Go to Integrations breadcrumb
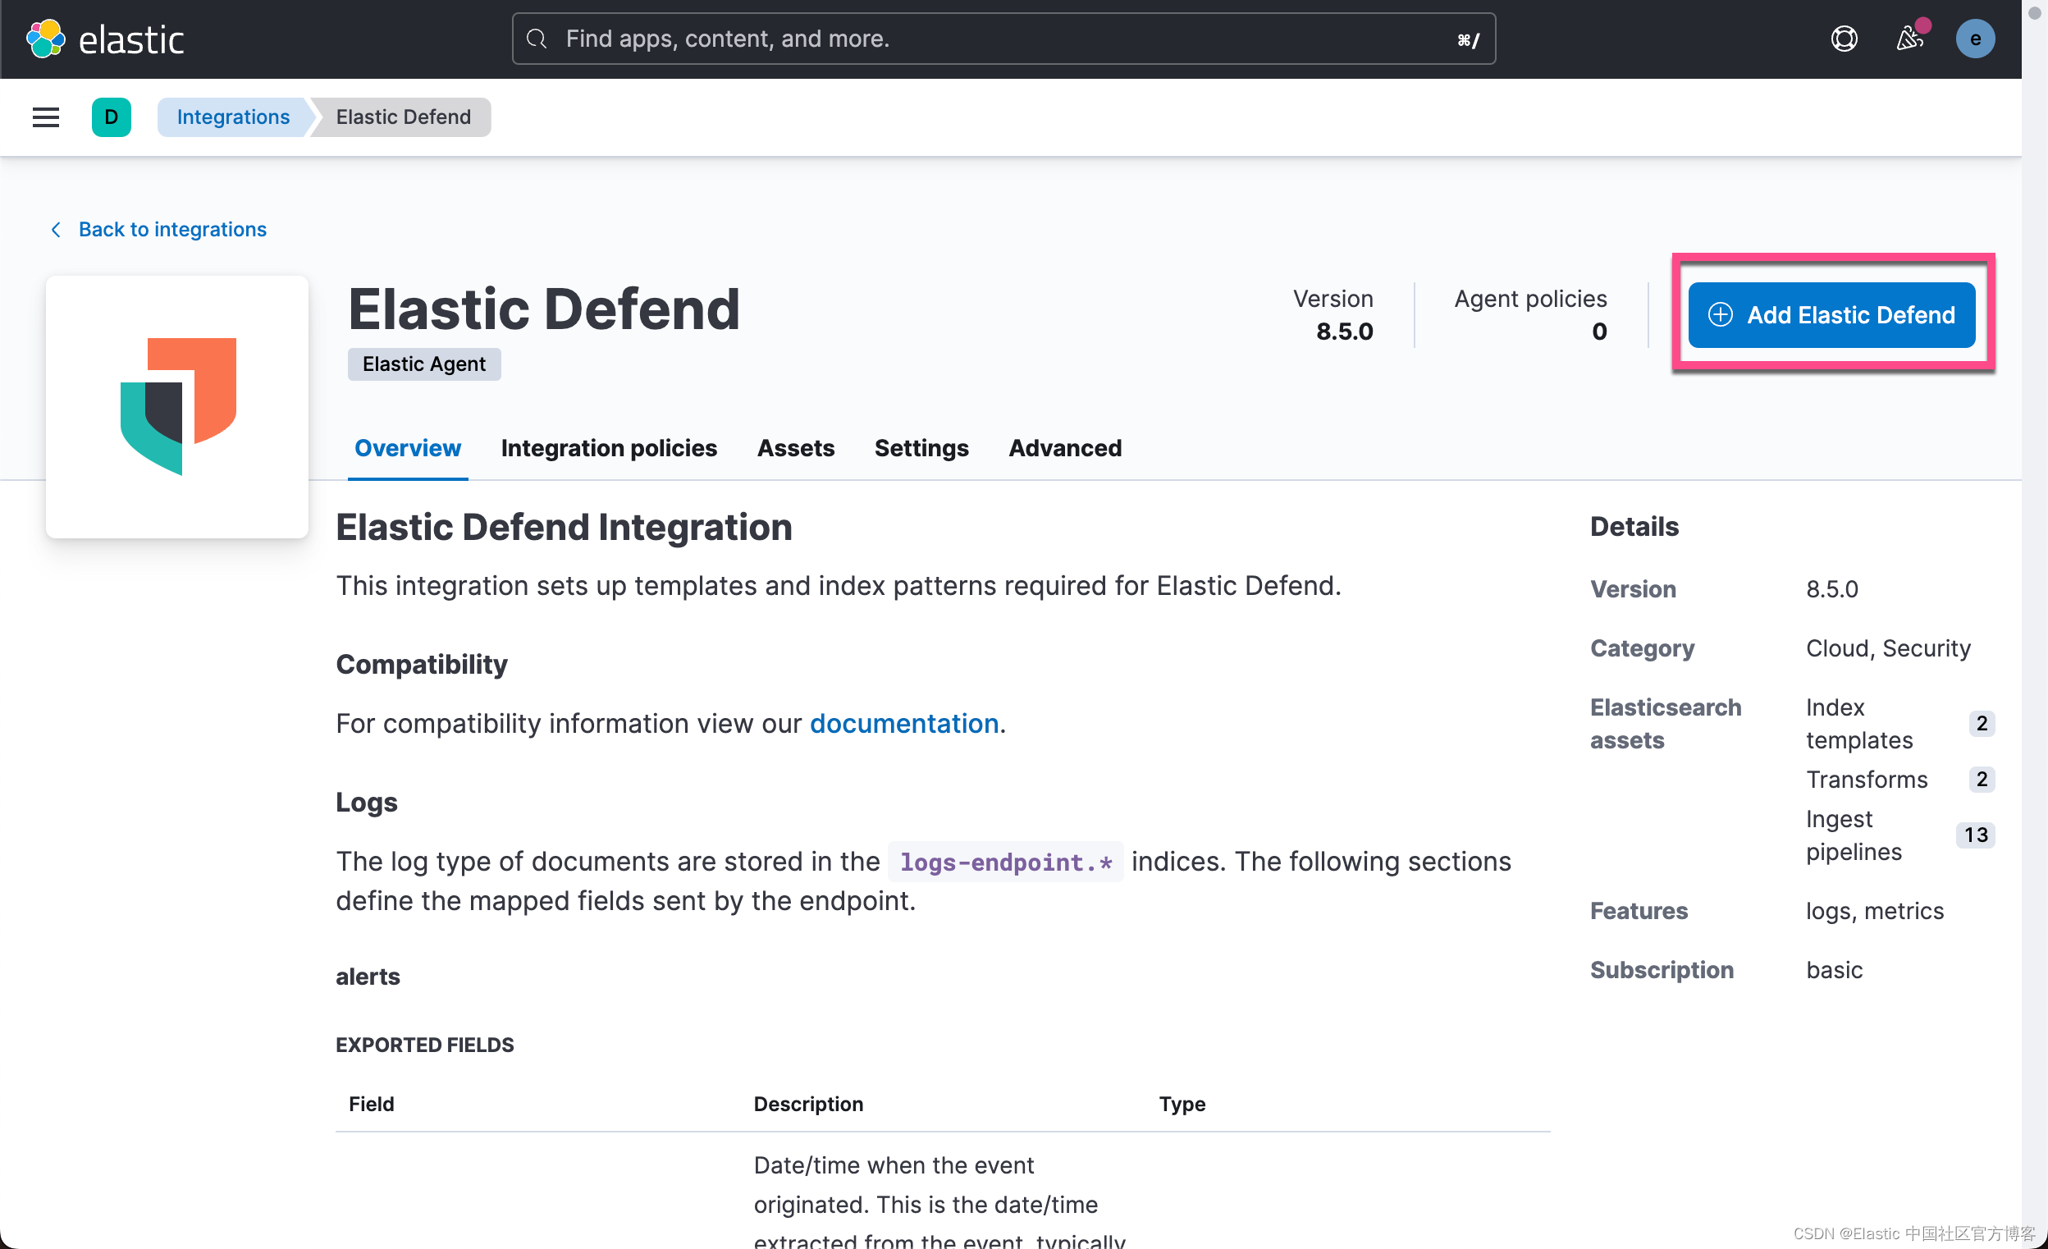The image size is (2048, 1249). point(233,117)
